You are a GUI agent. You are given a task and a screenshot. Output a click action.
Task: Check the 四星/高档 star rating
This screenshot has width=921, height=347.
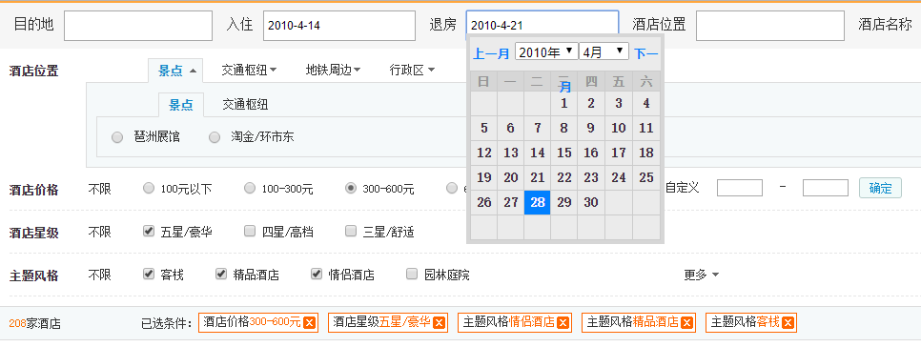250,231
